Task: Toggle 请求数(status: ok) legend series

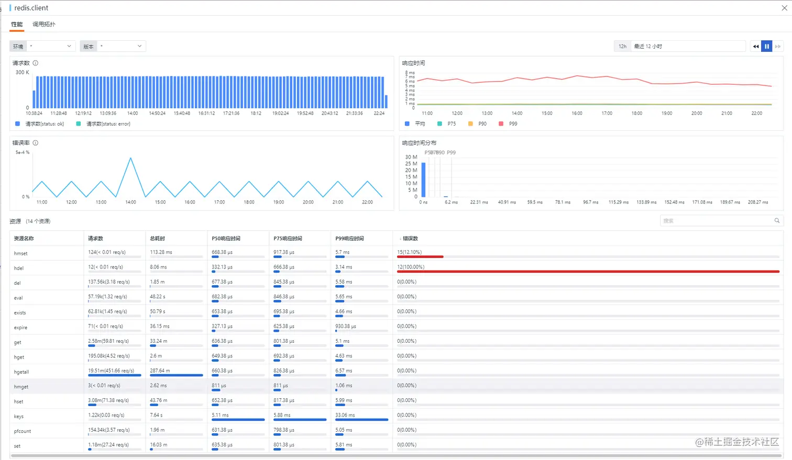Action: click(40, 124)
